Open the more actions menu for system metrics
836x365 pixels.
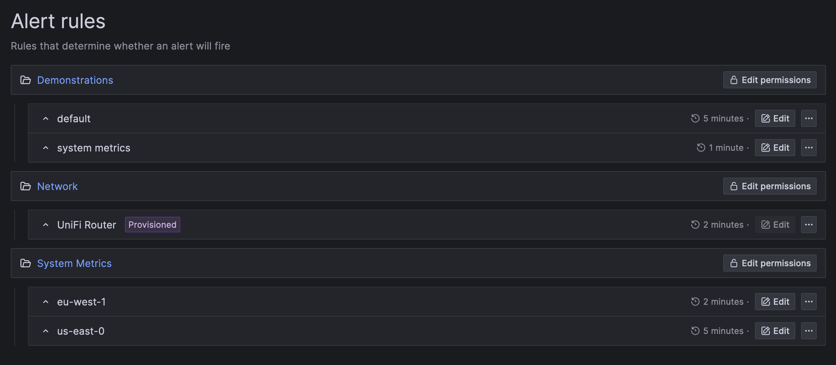(x=809, y=147)
